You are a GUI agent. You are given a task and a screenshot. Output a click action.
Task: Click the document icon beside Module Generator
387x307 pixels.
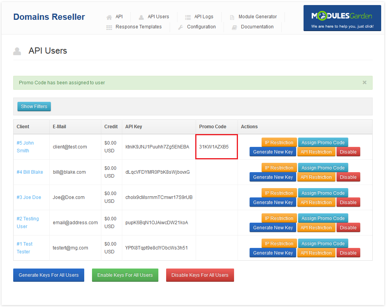(x=232, y=17)
